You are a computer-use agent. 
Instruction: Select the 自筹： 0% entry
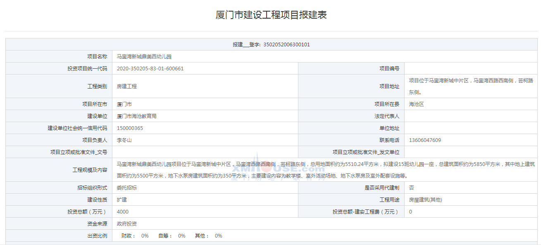point(172,236)
